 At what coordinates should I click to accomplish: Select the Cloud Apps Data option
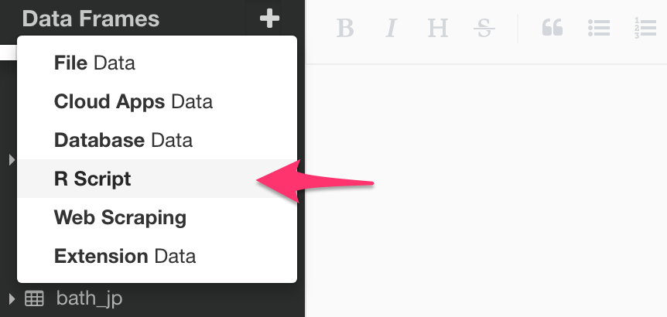coord(133,101)
